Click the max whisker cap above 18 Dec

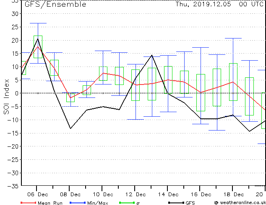[233, 38]
